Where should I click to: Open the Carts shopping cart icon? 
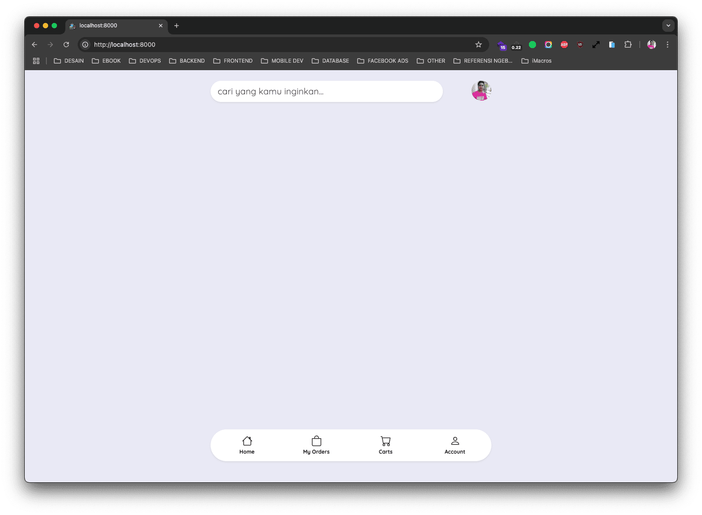385,445
